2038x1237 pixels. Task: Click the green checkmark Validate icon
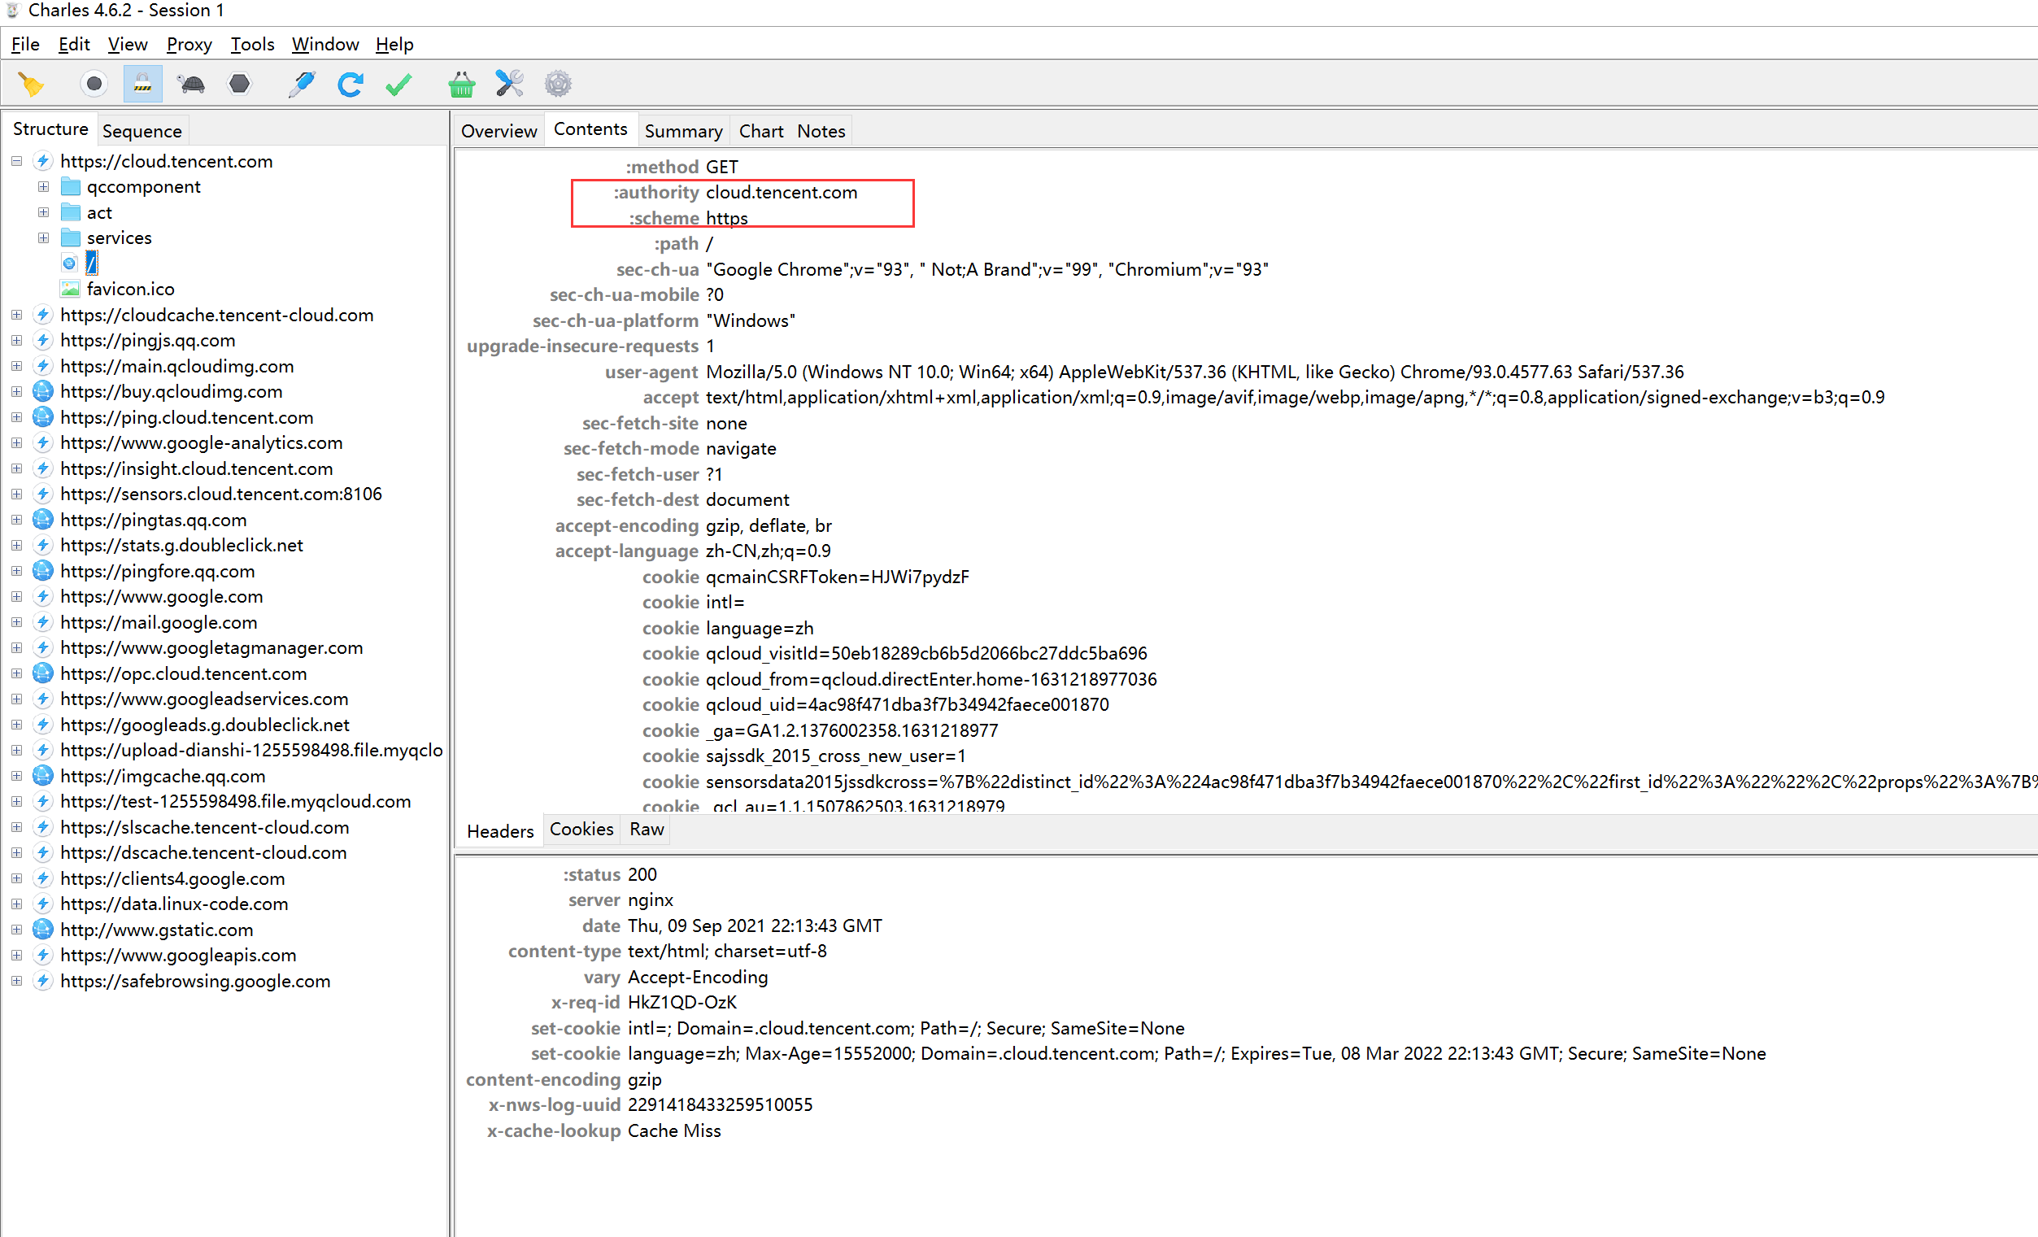tap(399, 84)
